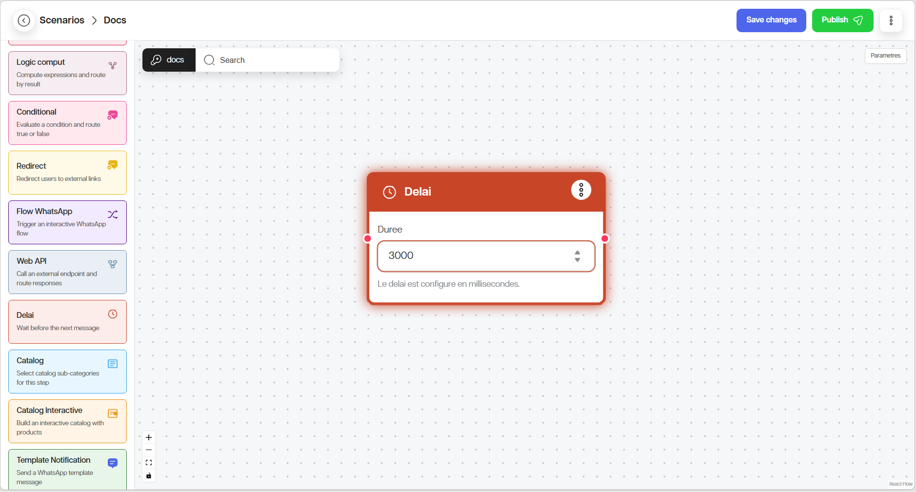Screen dimensions: 916x492
Task: Select the docs tab
Action: [x=169, y=60]
